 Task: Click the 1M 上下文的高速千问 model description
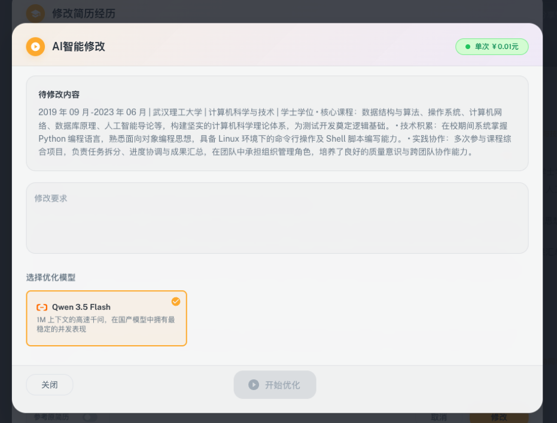tap(105, 324)
